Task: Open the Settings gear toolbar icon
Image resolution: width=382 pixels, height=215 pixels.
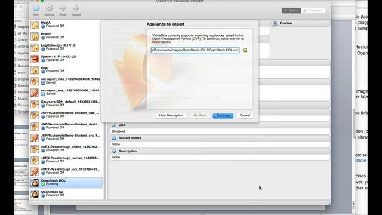Action: 49,8
